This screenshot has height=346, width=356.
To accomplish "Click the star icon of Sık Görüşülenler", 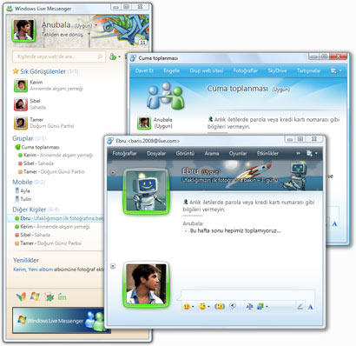I will tap(16, 71).
